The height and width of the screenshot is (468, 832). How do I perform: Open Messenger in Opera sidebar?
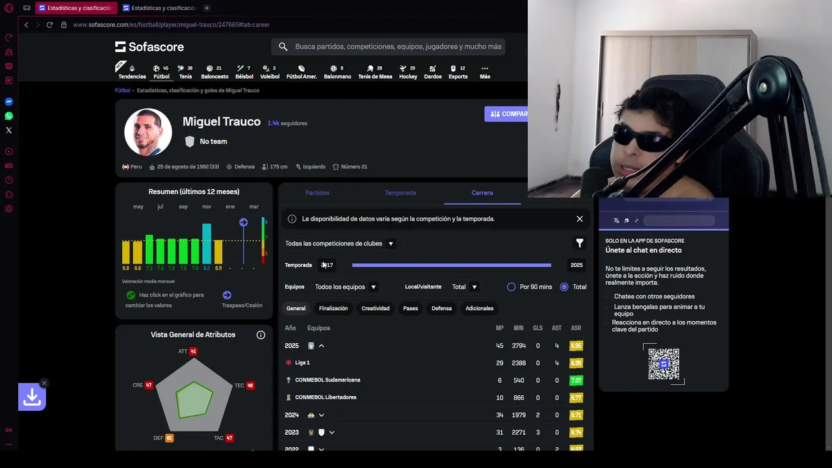(x=9, y=101)
